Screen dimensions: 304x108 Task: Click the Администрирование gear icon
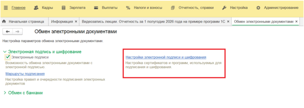point(258,8)
